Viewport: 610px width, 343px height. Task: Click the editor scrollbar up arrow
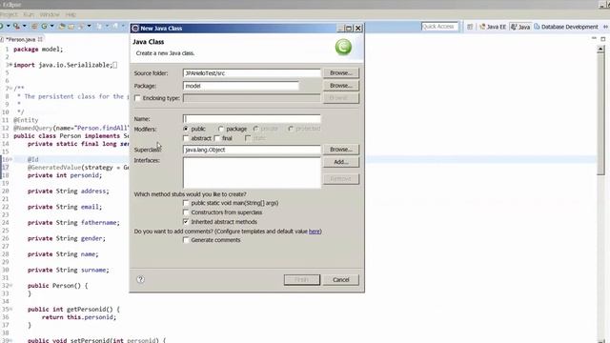pos(600,49)
